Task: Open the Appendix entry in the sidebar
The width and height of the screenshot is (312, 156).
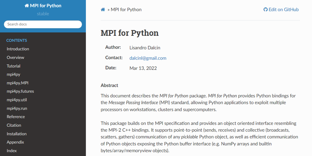Action: click(x=15, y=142)
